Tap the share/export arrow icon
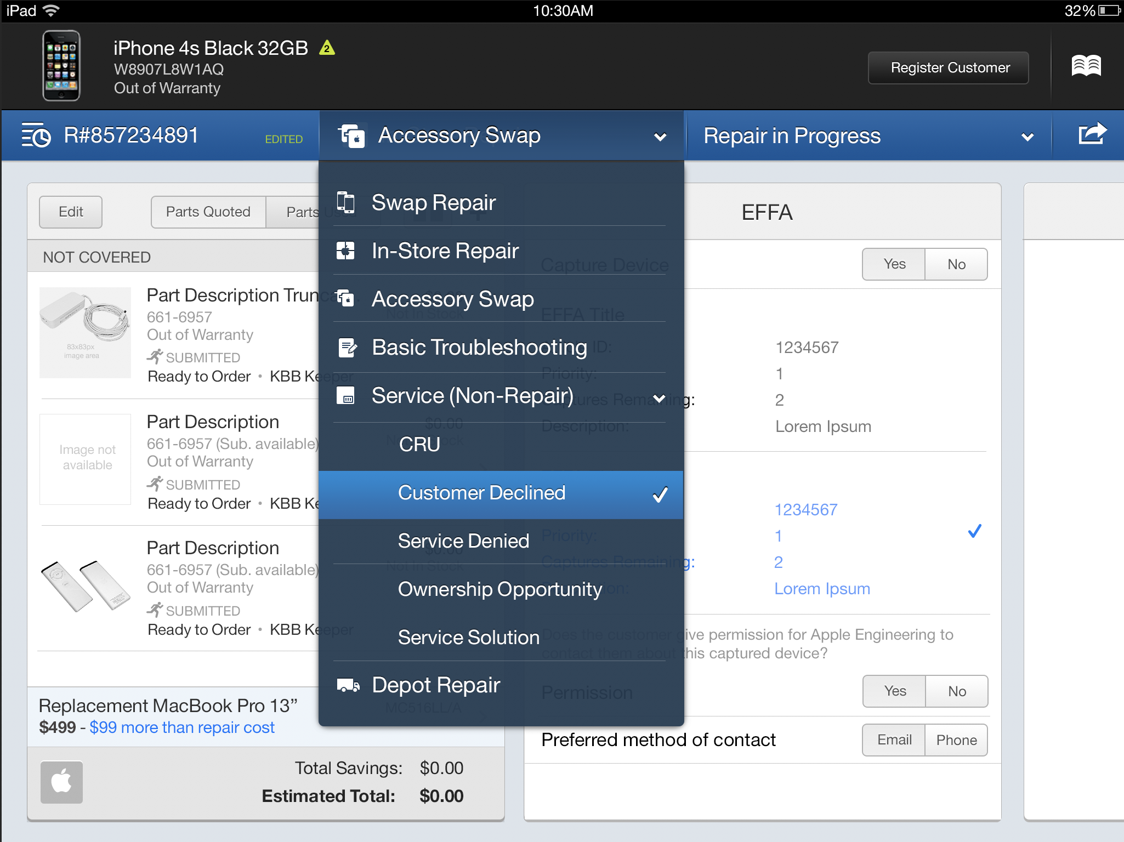The width and height of the screenshot is (1124, 842). click(1092, 134)
